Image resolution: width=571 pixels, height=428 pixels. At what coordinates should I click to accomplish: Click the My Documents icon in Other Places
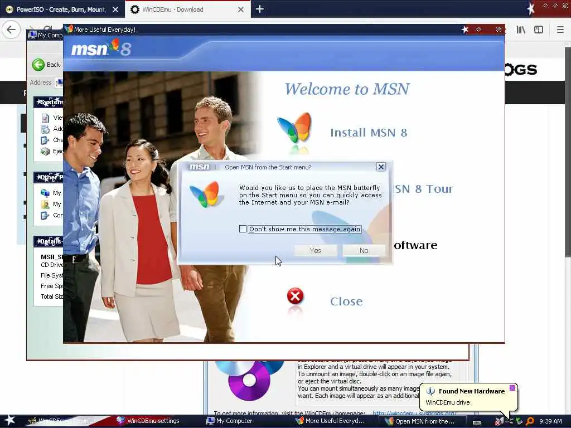[x=45, y=204]
